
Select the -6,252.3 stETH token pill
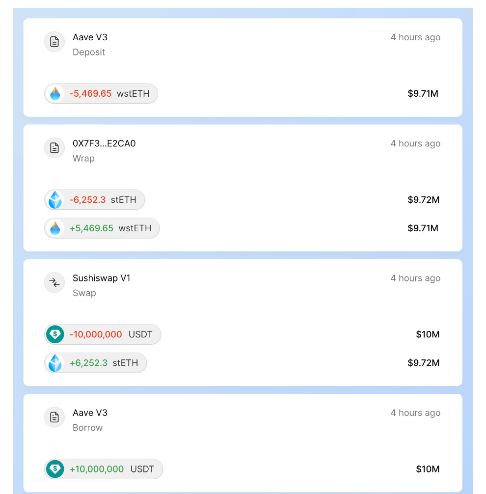[94, 200]
